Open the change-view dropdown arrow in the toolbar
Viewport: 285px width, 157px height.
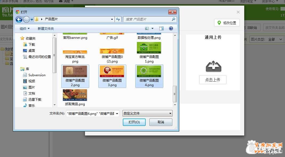point(152,28)
